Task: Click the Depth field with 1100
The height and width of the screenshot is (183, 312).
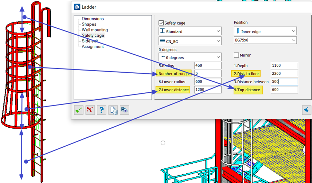Action: tap(284, 65)
